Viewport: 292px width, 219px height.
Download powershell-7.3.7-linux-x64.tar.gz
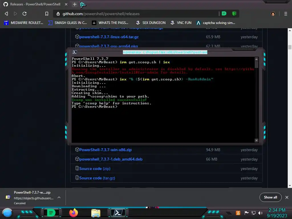[109, 37]
